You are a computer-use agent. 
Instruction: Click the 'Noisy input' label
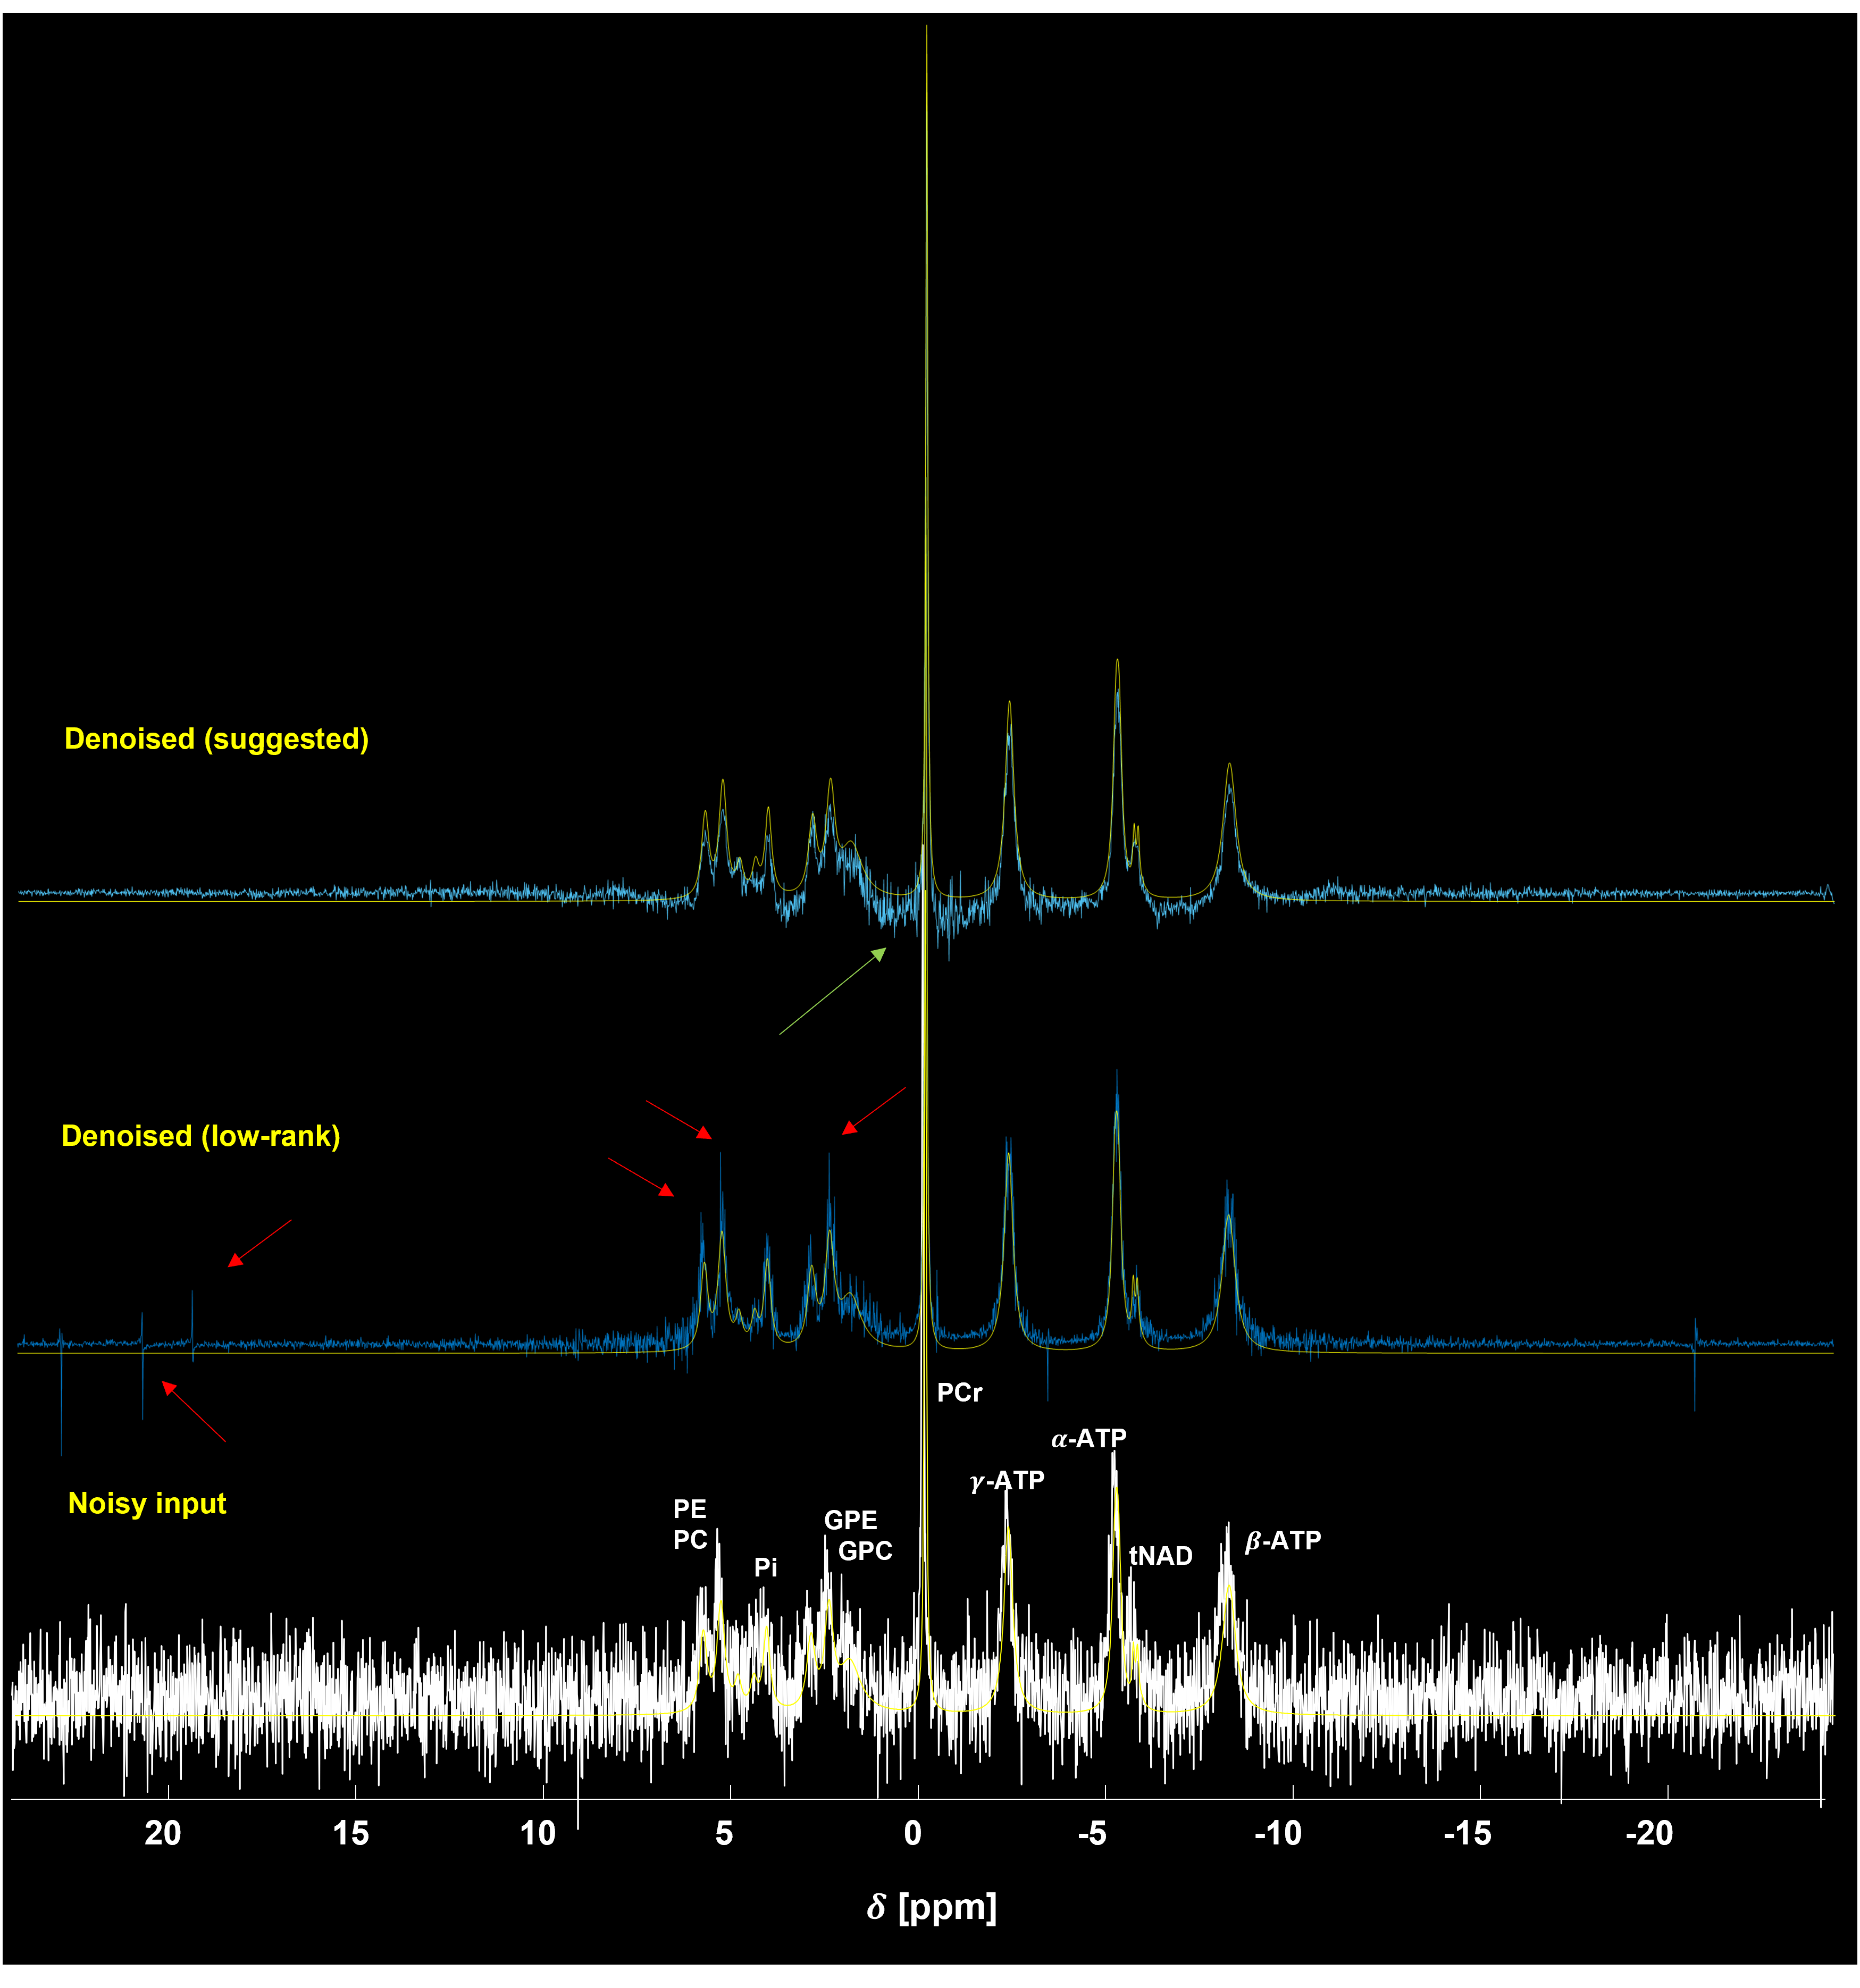click(x=147, y=1503)
